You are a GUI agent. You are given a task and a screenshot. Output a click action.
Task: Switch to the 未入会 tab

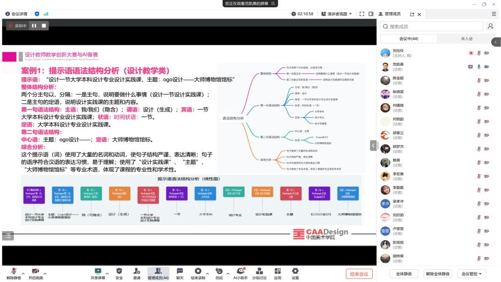[466, 39]
